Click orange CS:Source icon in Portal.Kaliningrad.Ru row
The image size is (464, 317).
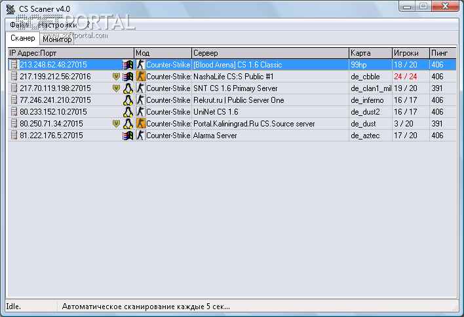pos(141,124)
